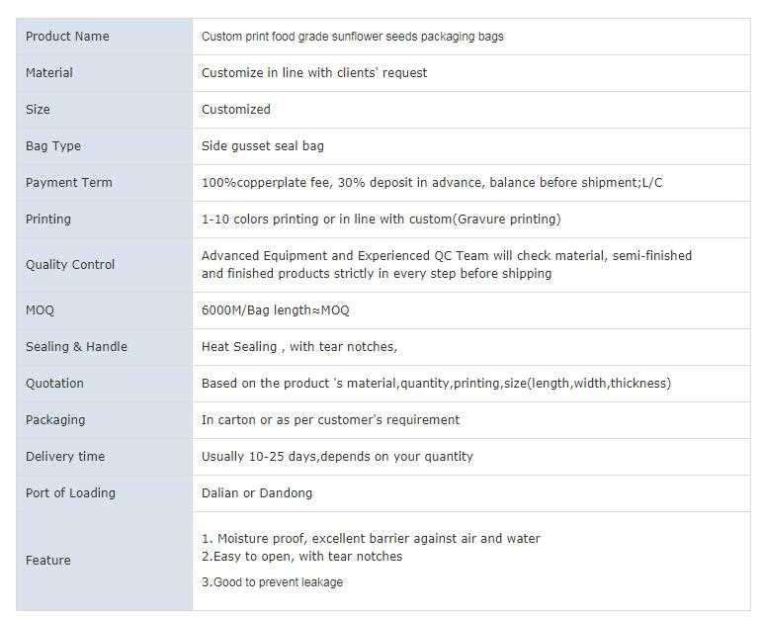Click the Material row label

click(49, 73)
